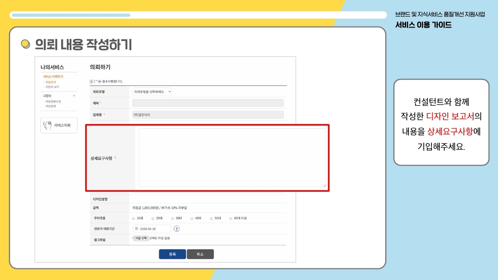498x280 pixels.
Task: Click the 내정보 sidebar heading
Action: 47,95
